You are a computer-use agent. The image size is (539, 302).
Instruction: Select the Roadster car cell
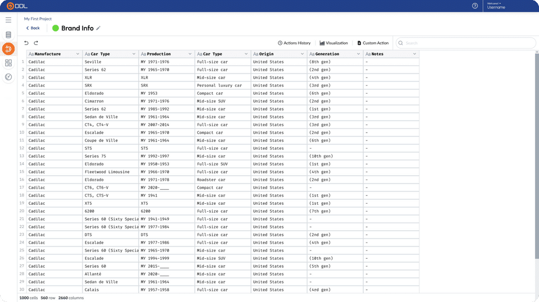(223, 180)
